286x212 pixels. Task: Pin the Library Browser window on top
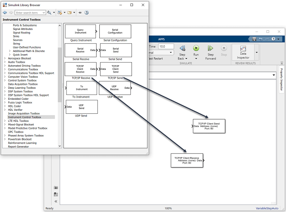tap(80, 12)
